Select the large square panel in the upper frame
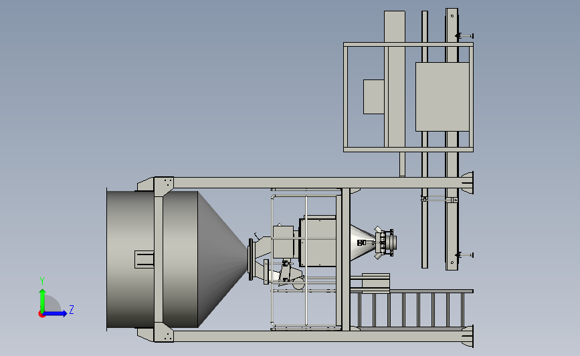Screen dimensions: 580x356 pos(442,97)
